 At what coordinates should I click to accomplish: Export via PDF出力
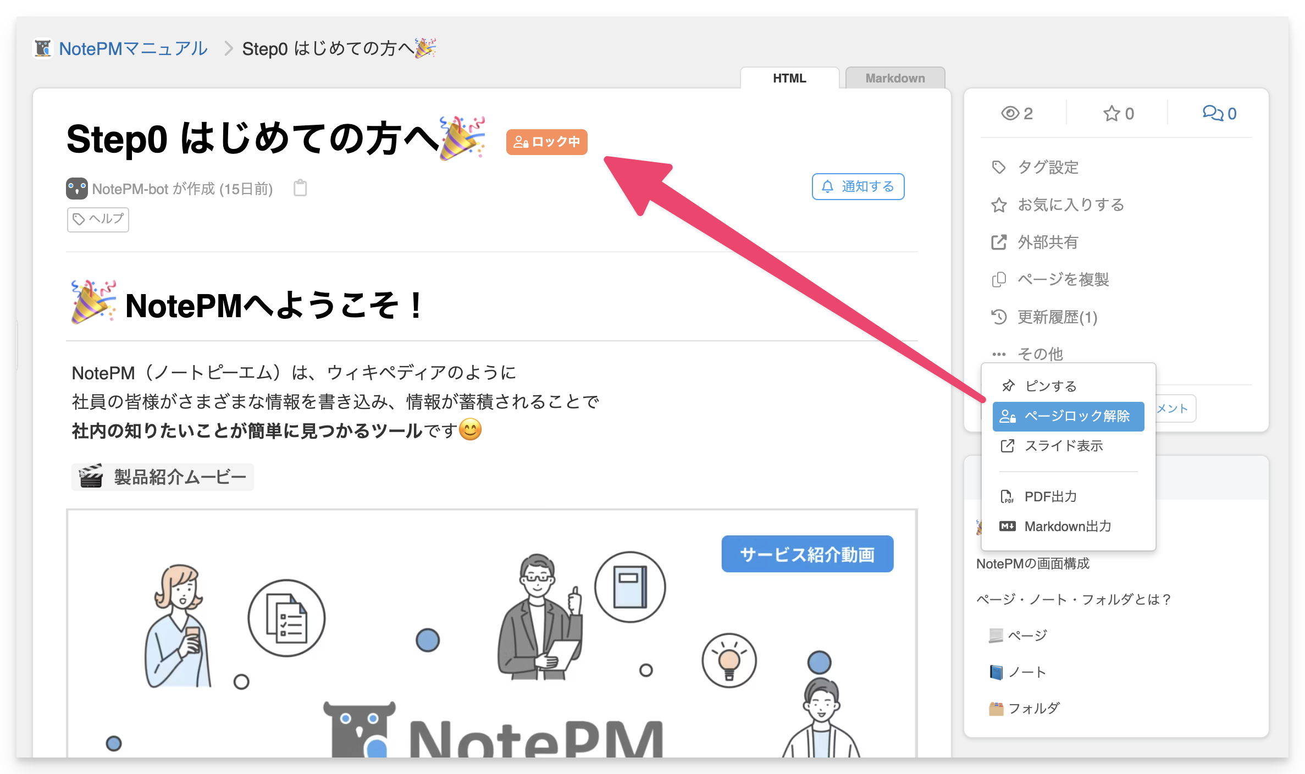tap(1068, 496)
